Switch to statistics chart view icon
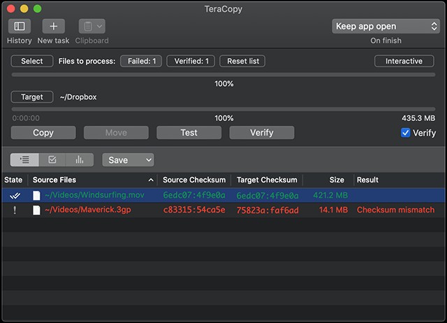 (x=79, y=160)
